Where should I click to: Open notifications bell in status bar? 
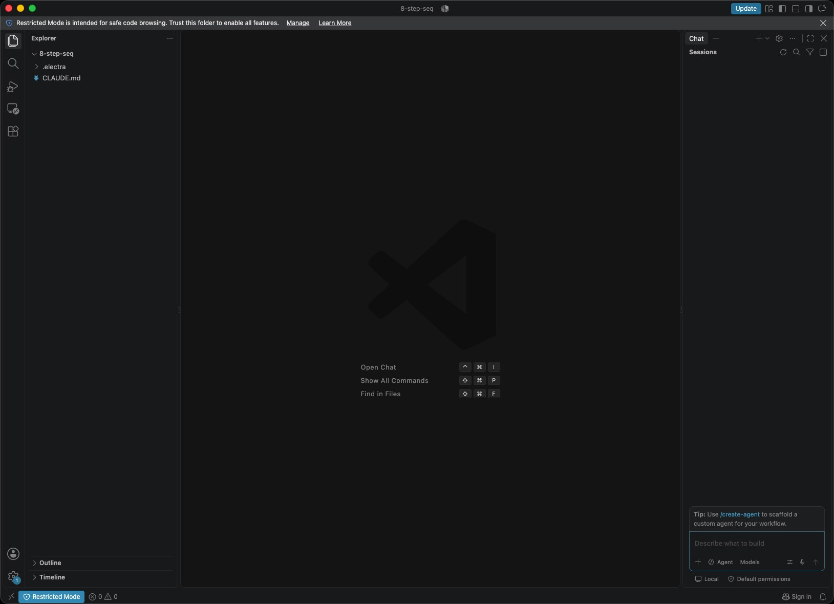tap(823, 597)
